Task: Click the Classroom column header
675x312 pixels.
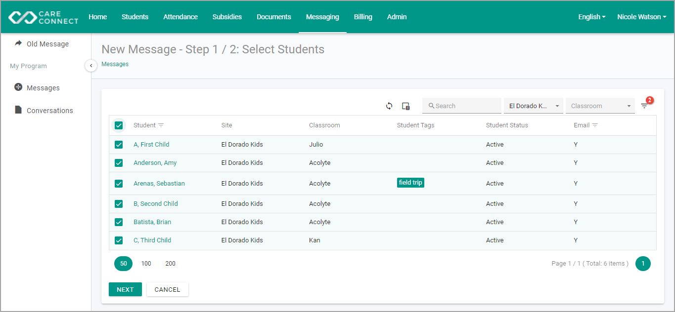Action: click(324, 125)
